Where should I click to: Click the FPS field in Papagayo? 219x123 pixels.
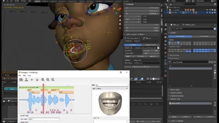(x=112, y=85)
